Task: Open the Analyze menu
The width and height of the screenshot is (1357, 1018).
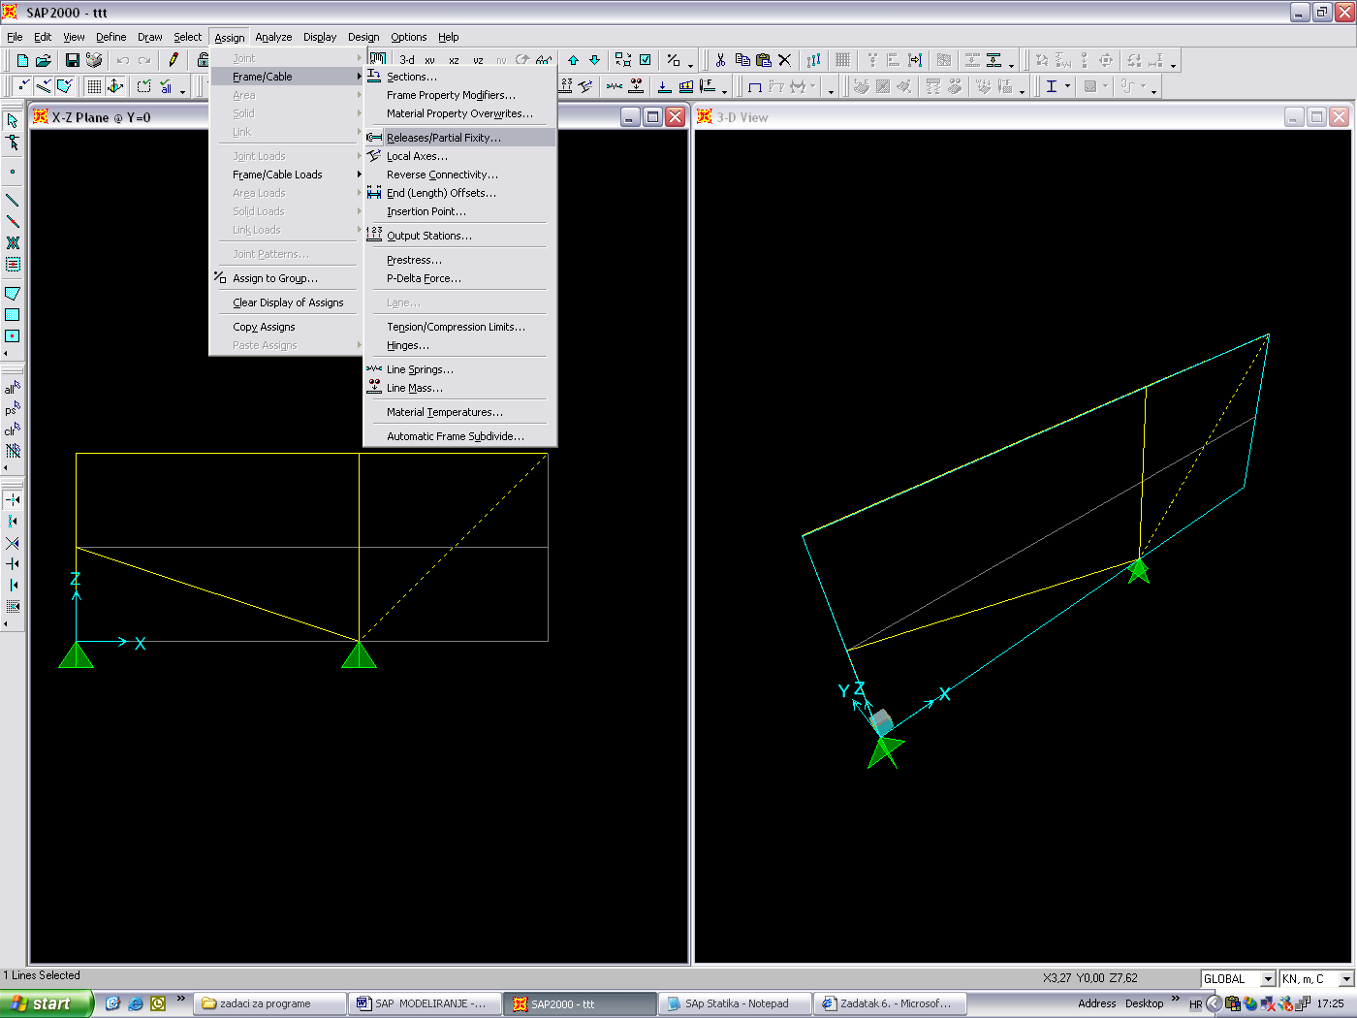Action: (x=273, y=37)
